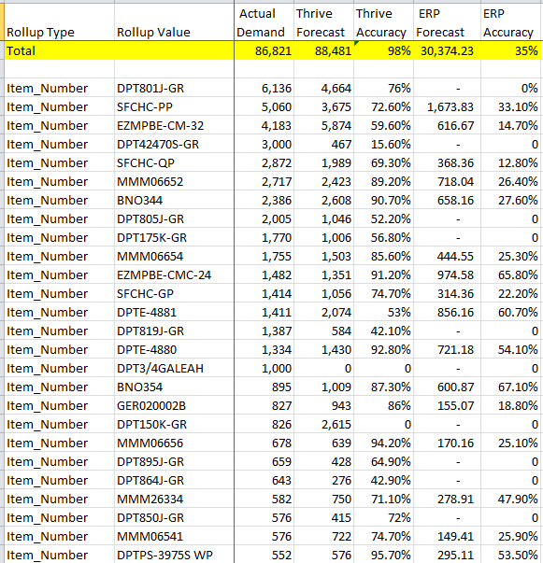The height and width of the screenshot is (563, 543).
Task: Select item GER020002B cell
Action: click(174, 405)
